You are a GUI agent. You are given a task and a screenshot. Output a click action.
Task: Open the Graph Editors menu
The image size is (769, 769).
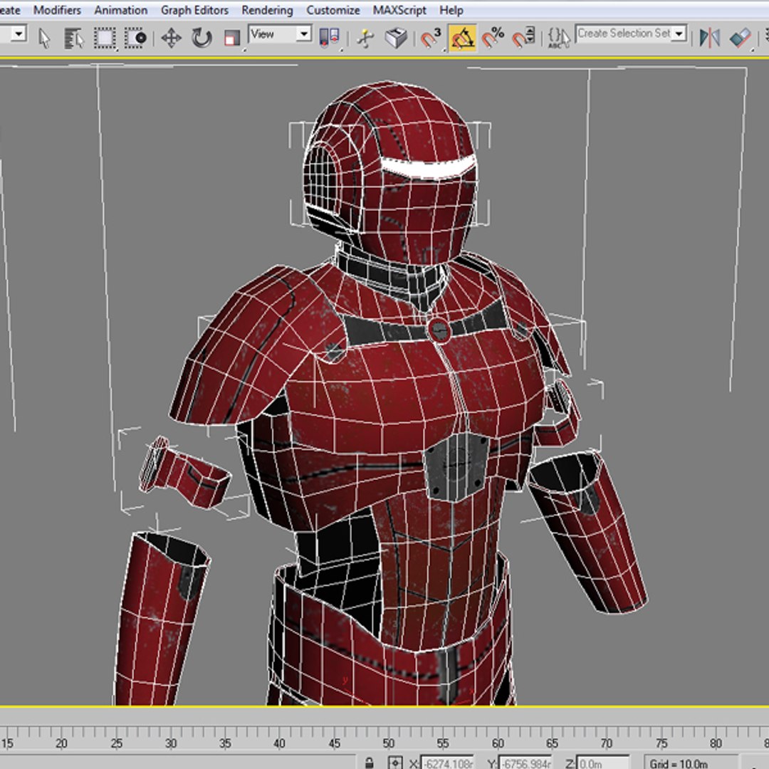pos(194,10)
